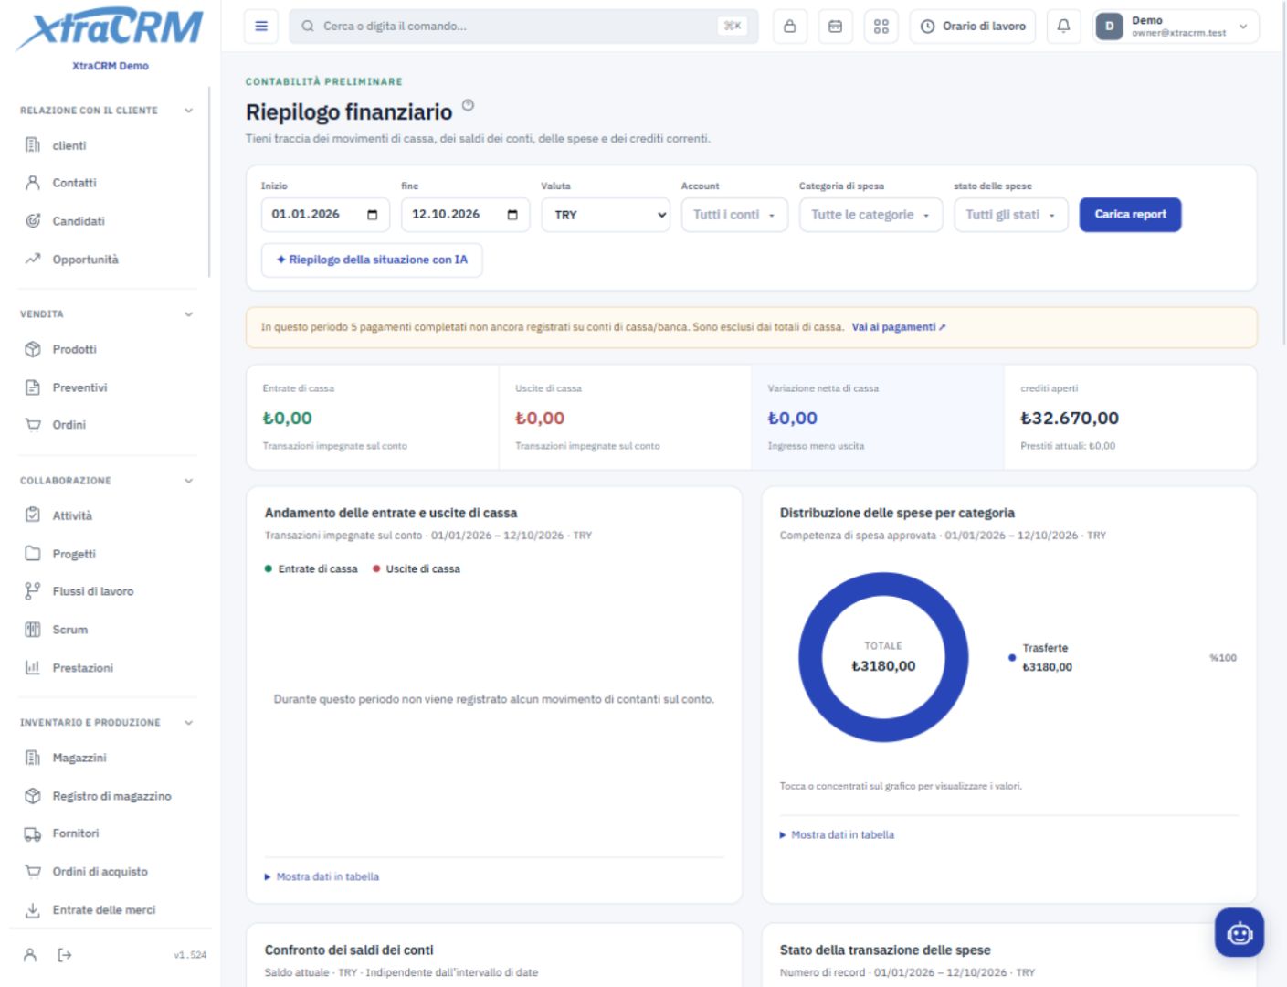The width and height of the screenshot is (1287, 987).
Task: Click the Variazione netta di cassa card
Action: pos(878,418)
